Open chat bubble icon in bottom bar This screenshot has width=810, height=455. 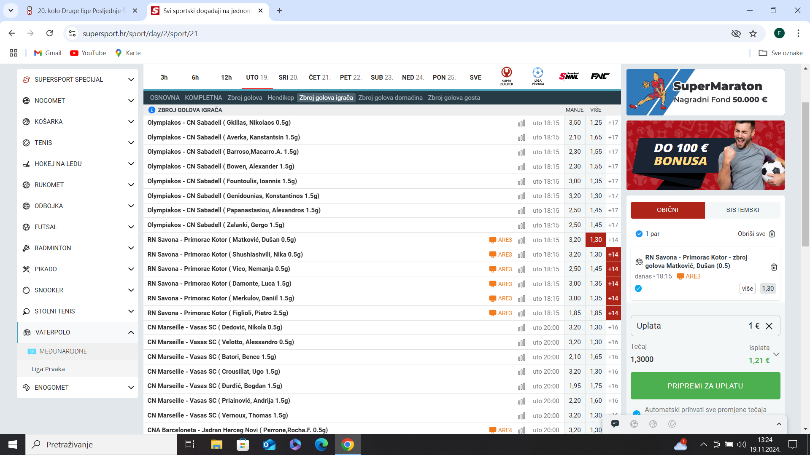click(x=615, y=424)
